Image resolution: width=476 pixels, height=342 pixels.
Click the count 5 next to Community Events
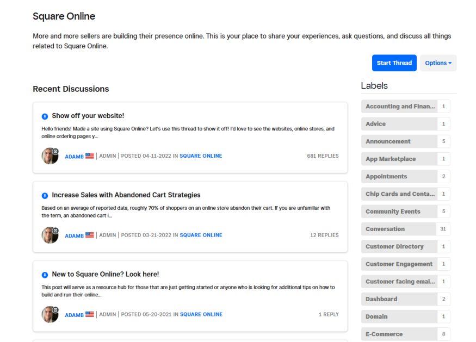click(x=444, y=212)
